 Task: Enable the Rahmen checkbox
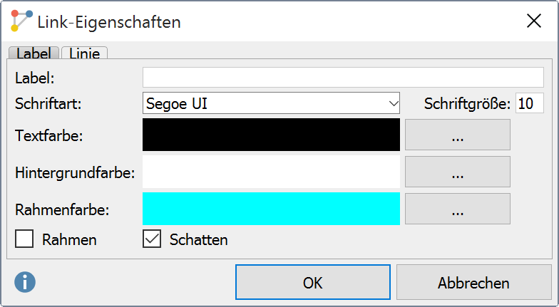click(x=25, y=239)
